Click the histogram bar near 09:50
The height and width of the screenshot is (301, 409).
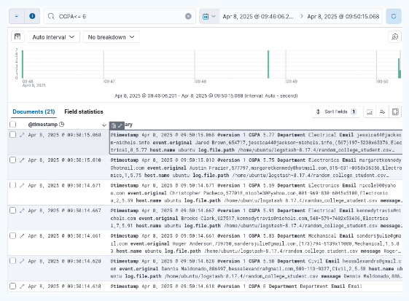(399, 69)
